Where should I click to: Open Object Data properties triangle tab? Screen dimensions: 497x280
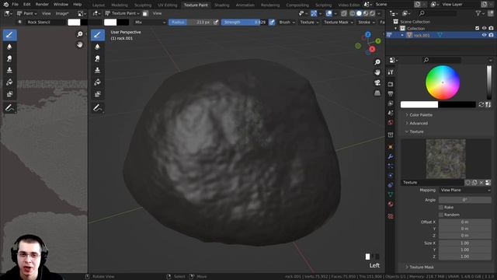391,194
